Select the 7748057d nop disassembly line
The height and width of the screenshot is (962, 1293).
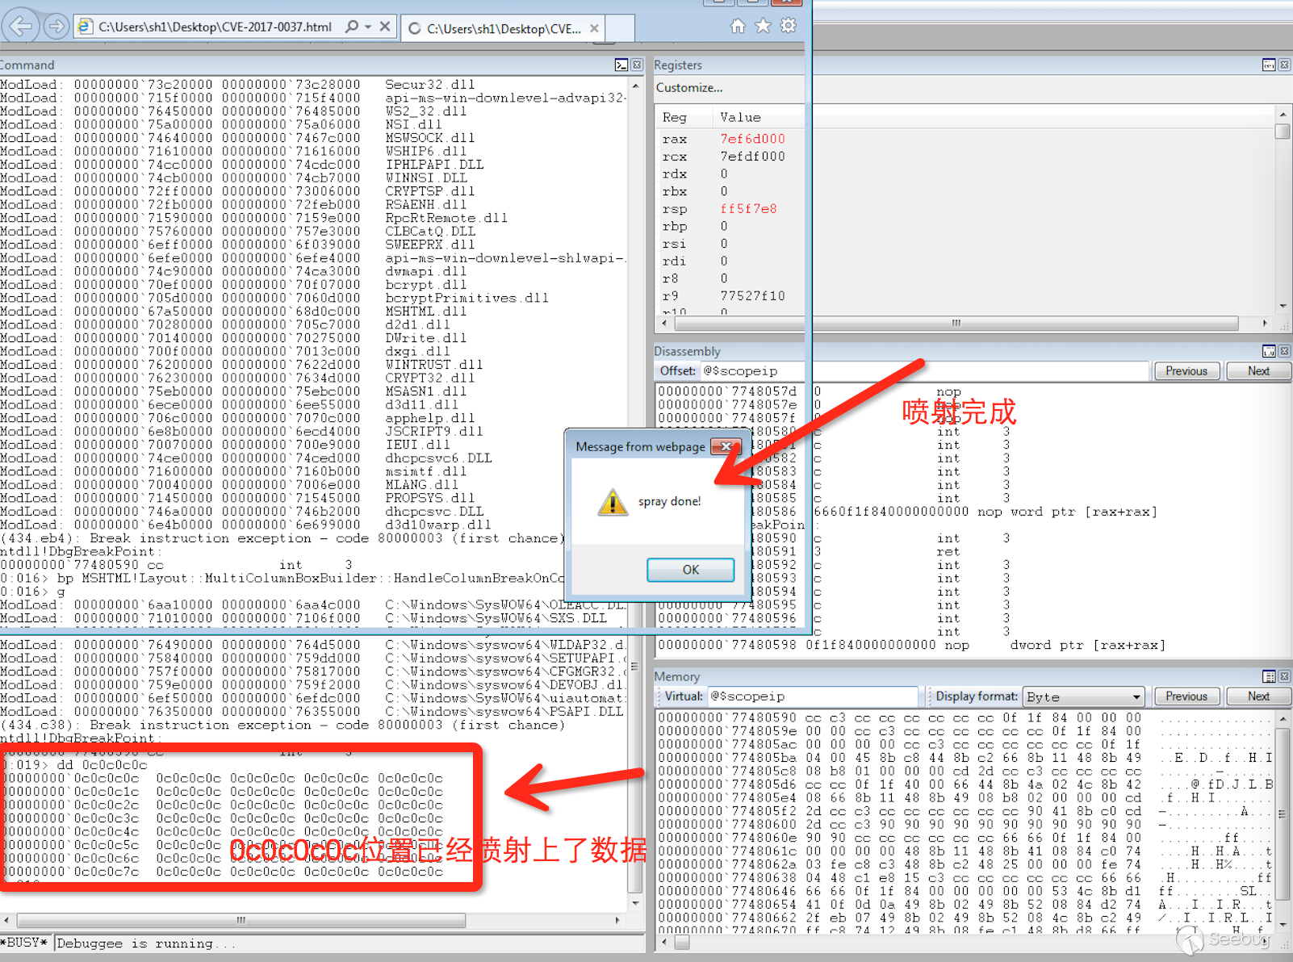pyautogui.click(x=809, y=391)
